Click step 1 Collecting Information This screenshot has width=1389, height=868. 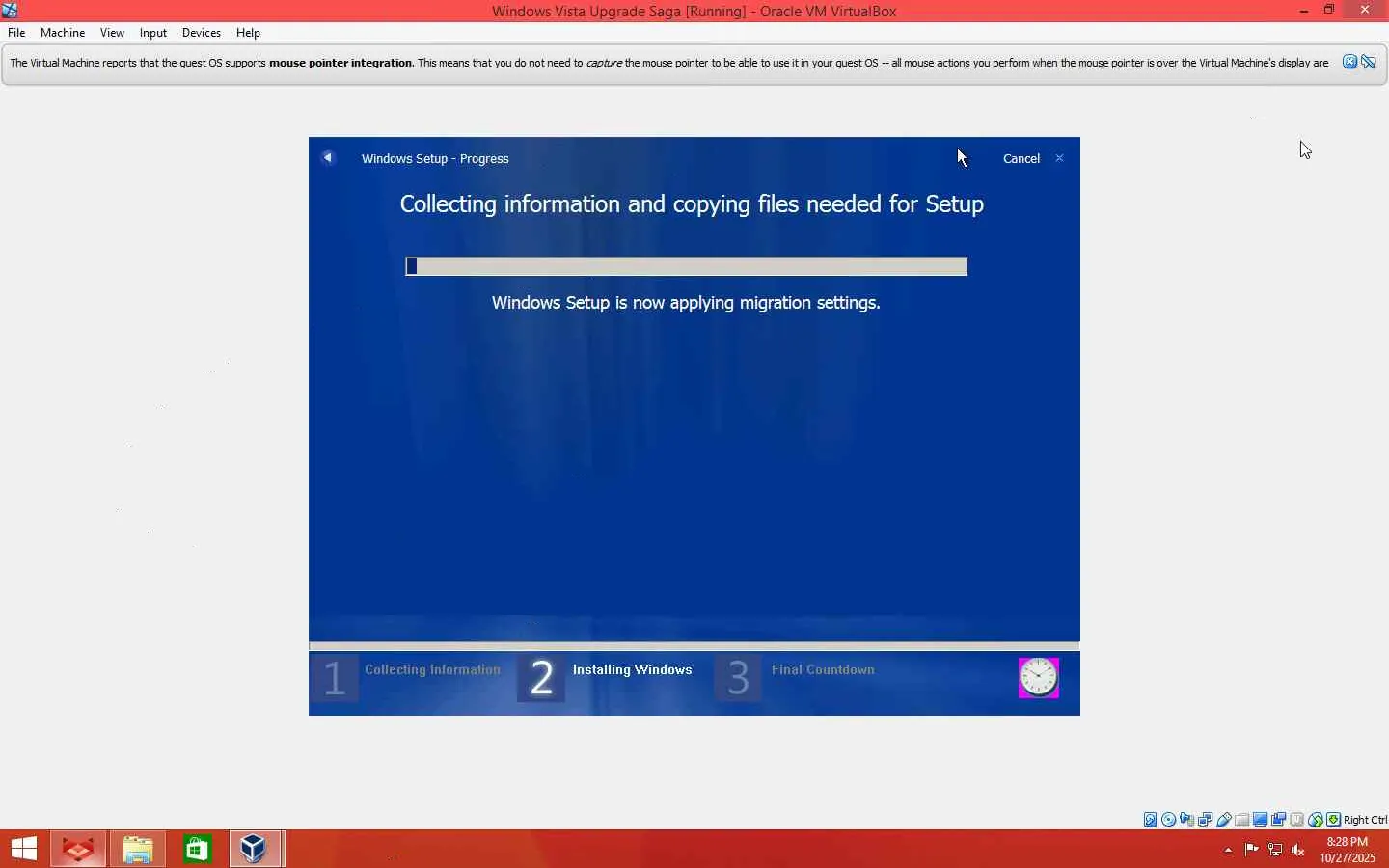tap(407, 677)
